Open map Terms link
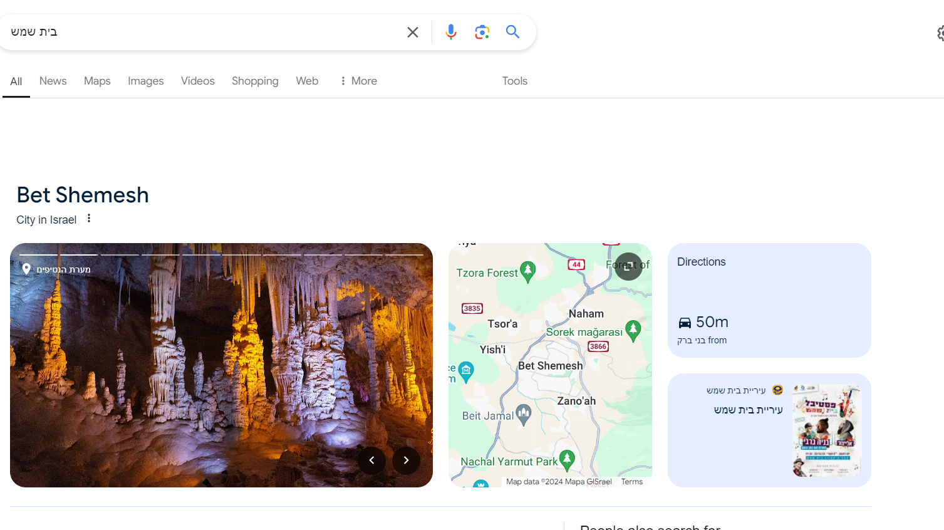The width and height of the screenshot is (944, 530). click(631, 482)
